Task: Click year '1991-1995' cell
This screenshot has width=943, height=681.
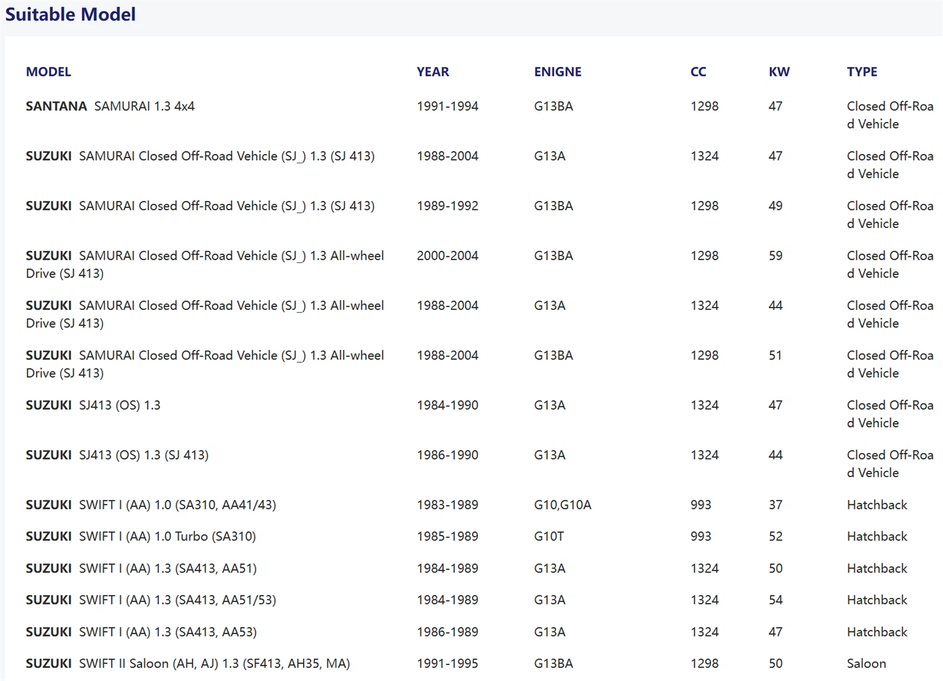Action: (x=447, y=663)
